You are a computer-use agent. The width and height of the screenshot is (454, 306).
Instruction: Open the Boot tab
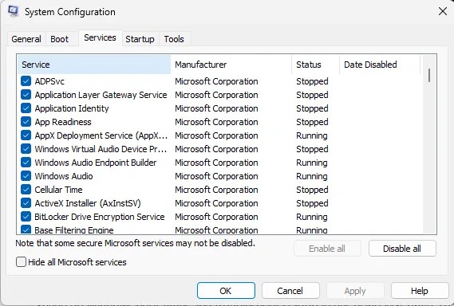click(59, 39)
